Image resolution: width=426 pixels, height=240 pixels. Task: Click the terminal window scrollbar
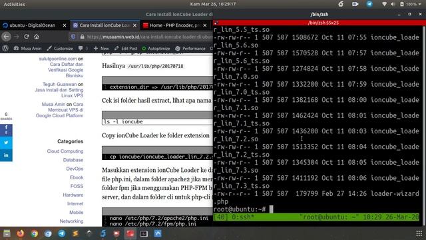[423, 125]
